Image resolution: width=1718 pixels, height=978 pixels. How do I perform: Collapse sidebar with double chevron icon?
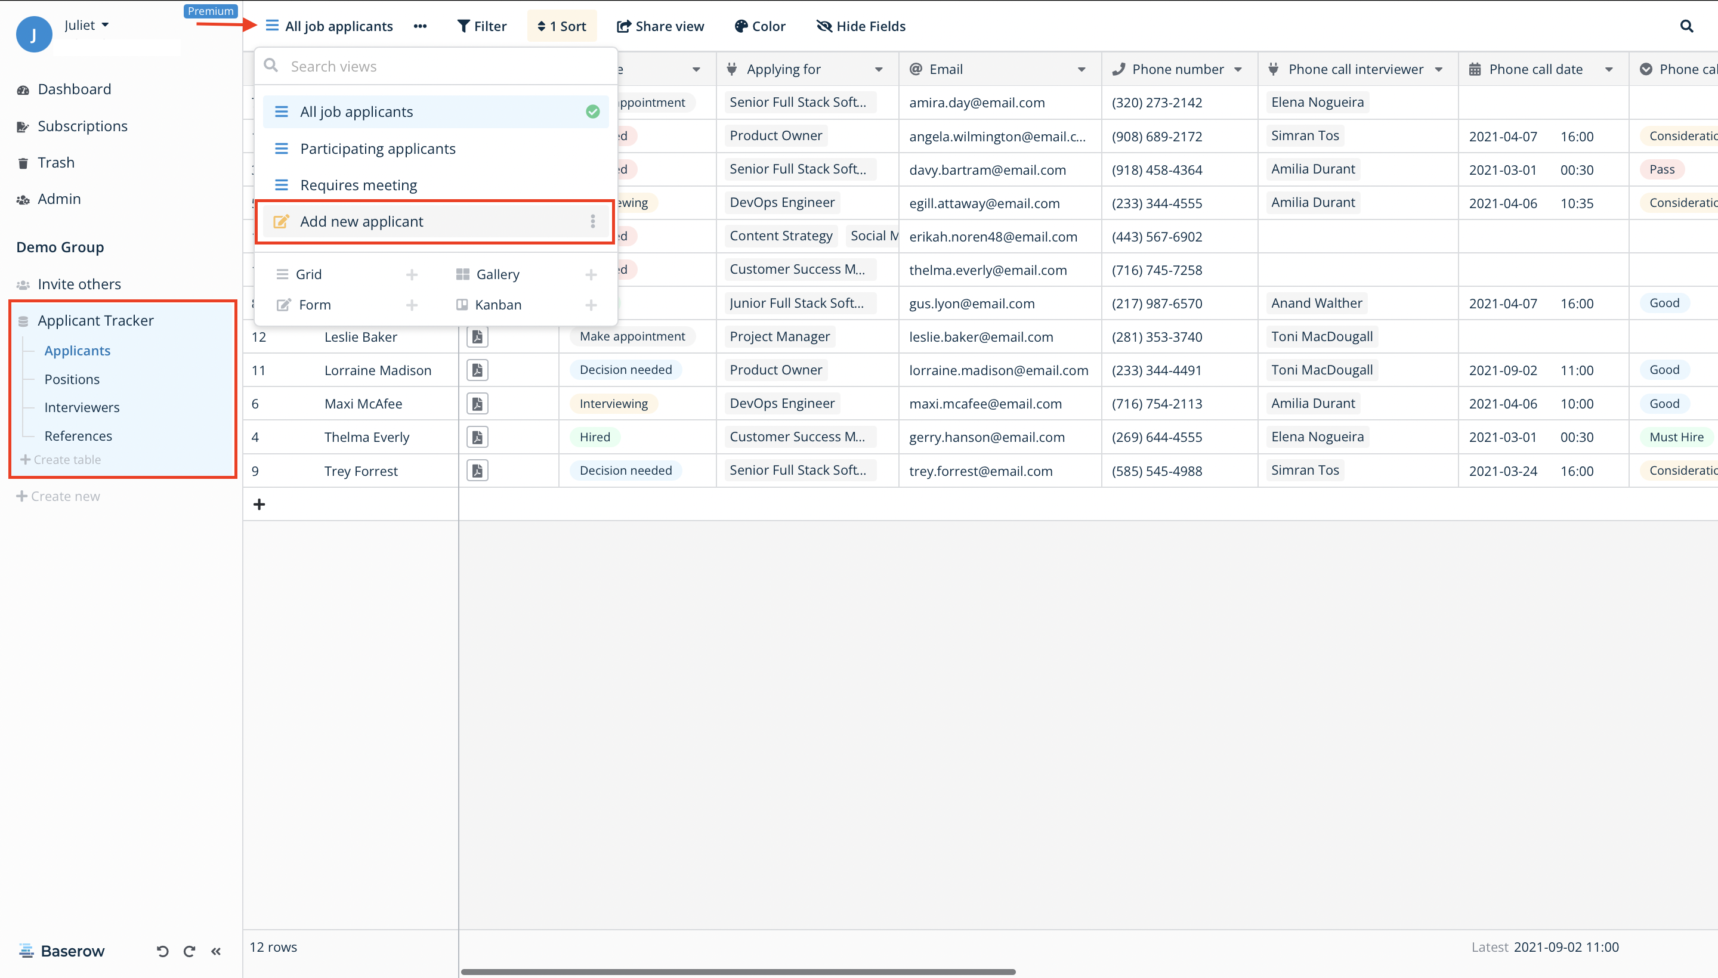(216, 951)
